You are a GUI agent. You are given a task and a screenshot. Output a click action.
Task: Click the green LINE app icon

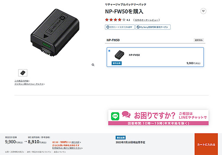pyautogui.click(x=115, y=116)
